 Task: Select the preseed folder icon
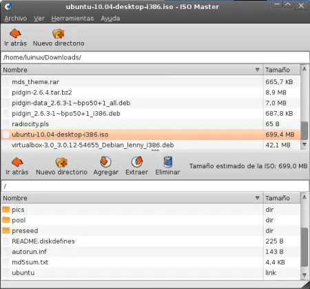(x=6, y=230)
